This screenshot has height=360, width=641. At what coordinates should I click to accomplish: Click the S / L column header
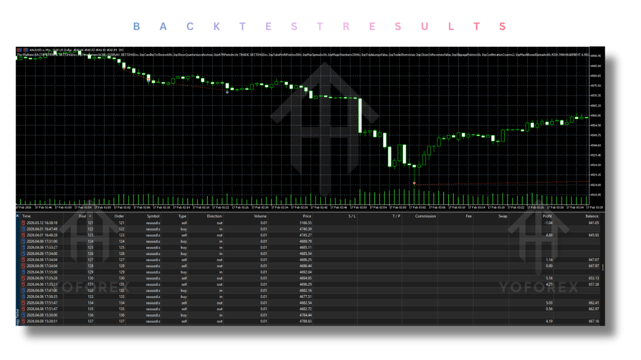click(x=352, y=216)
